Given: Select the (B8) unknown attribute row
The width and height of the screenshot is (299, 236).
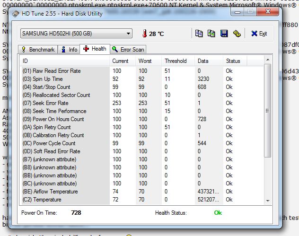Looking at the screenshot, I should pyautogui.click(x=142, y=167).
